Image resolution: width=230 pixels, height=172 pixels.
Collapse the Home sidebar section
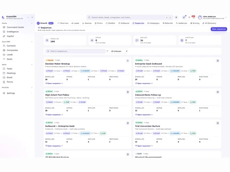click(x=32, y=23)
